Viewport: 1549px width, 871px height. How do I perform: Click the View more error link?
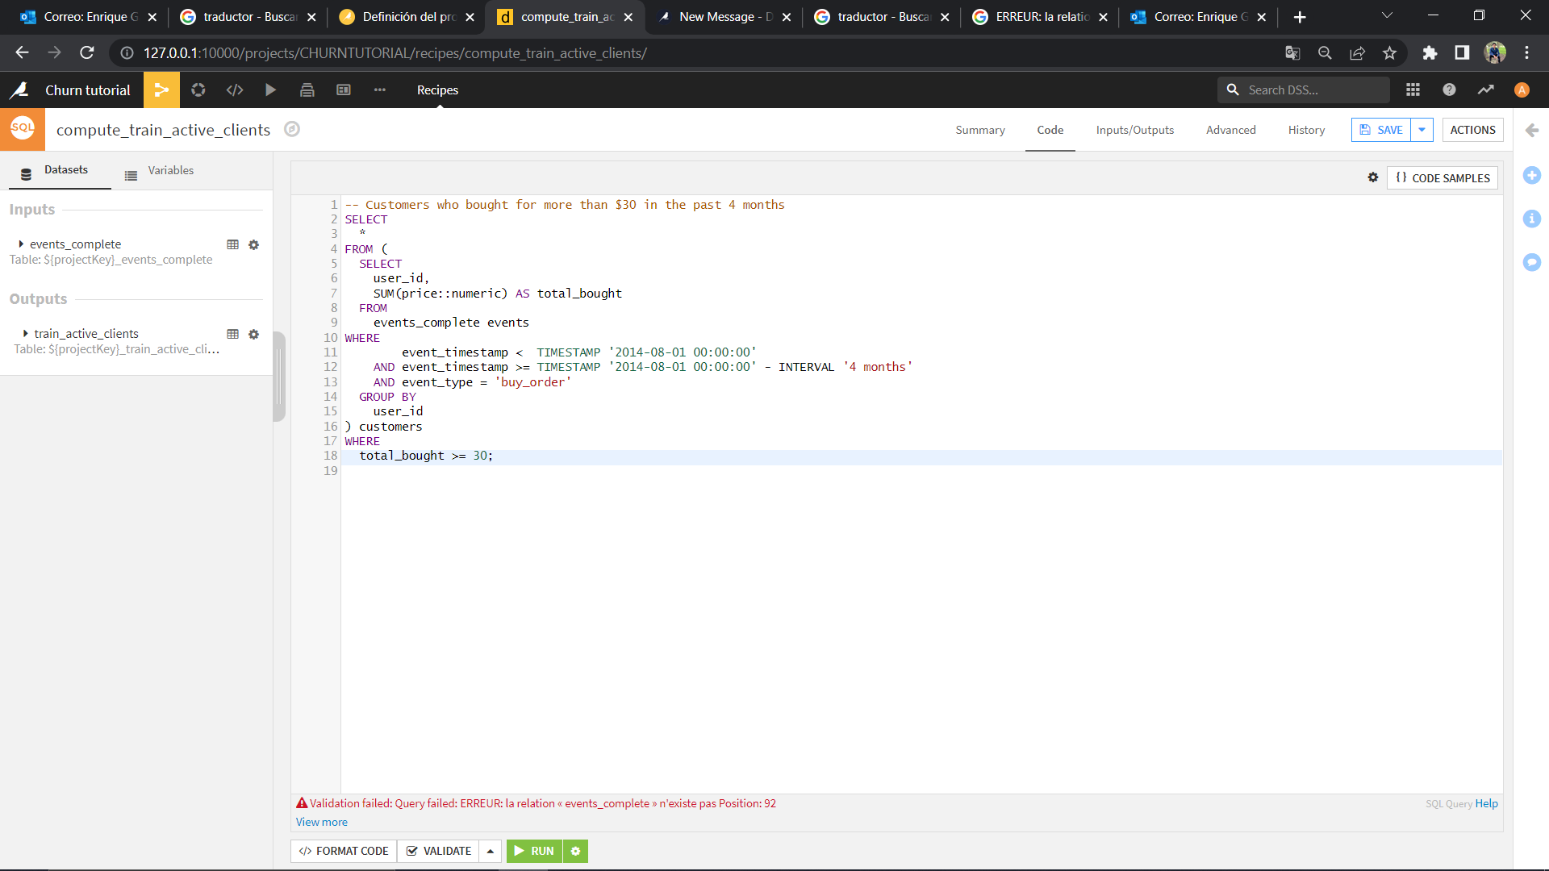[x=321, y=822]
